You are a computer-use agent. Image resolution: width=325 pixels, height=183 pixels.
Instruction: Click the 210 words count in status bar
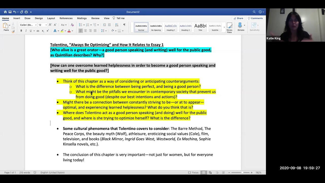(x=25, y=173)
